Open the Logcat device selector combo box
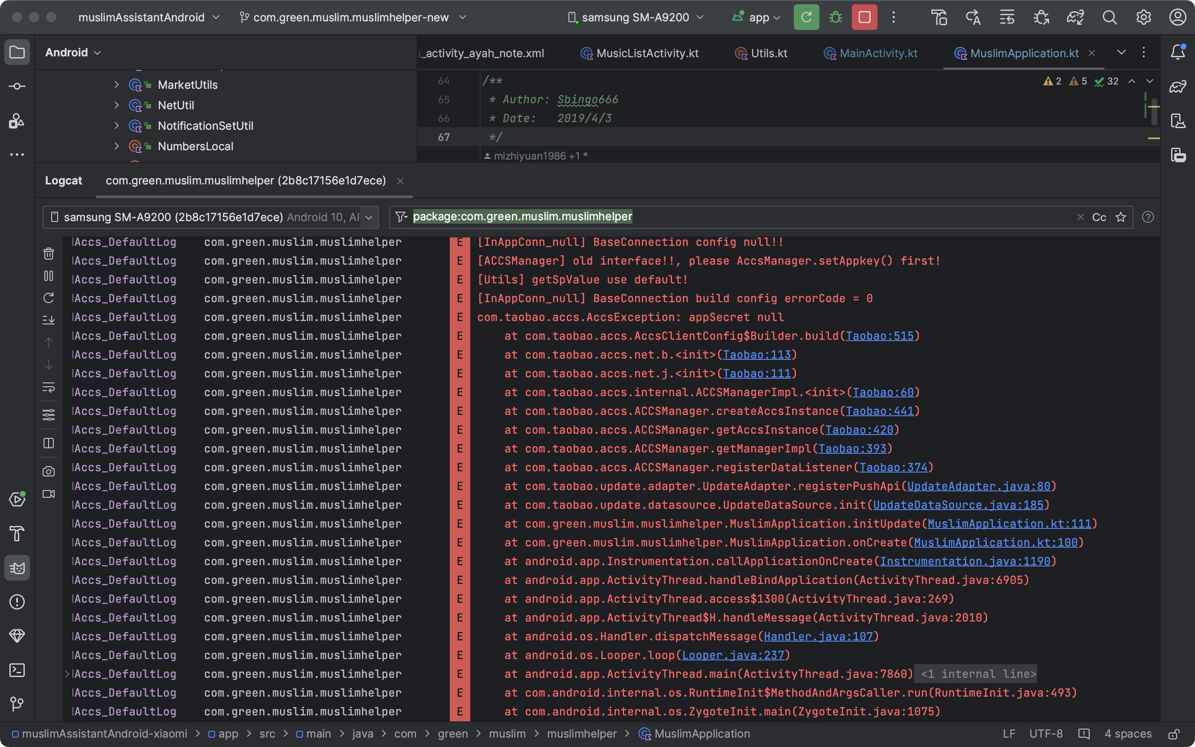 211,217
